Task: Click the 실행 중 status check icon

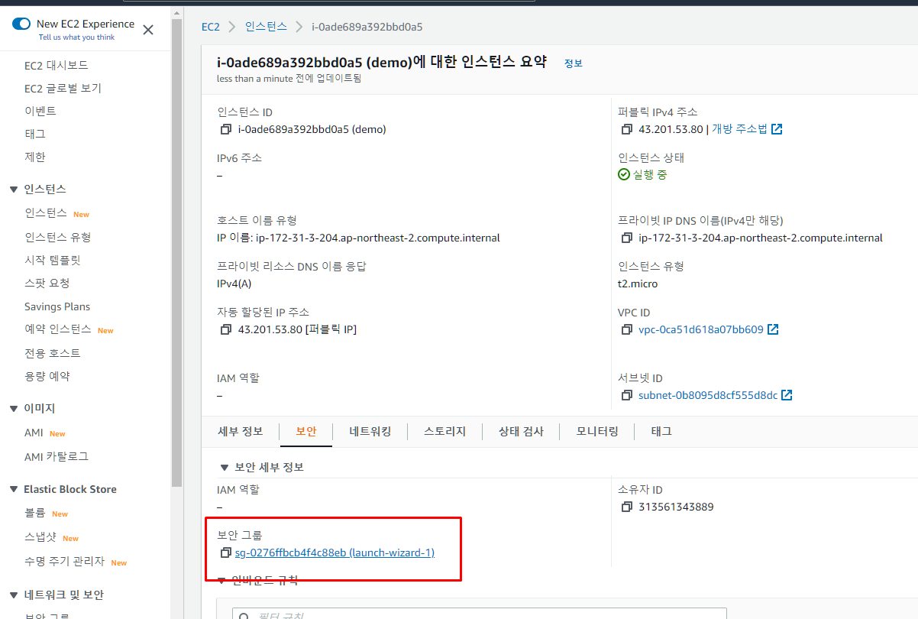Action: 624,174
